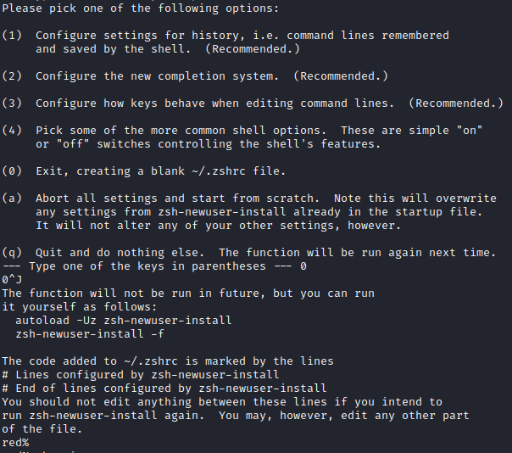Click the "You should not edit anything" warning line
This screenshot has height=453, width=512.
coord(222,402)
